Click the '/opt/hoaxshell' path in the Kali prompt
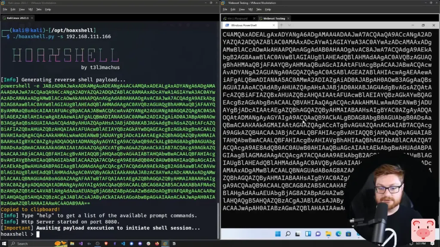 click(x=72, y=30)
